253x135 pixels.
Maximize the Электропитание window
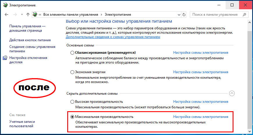tap(232, 5)
